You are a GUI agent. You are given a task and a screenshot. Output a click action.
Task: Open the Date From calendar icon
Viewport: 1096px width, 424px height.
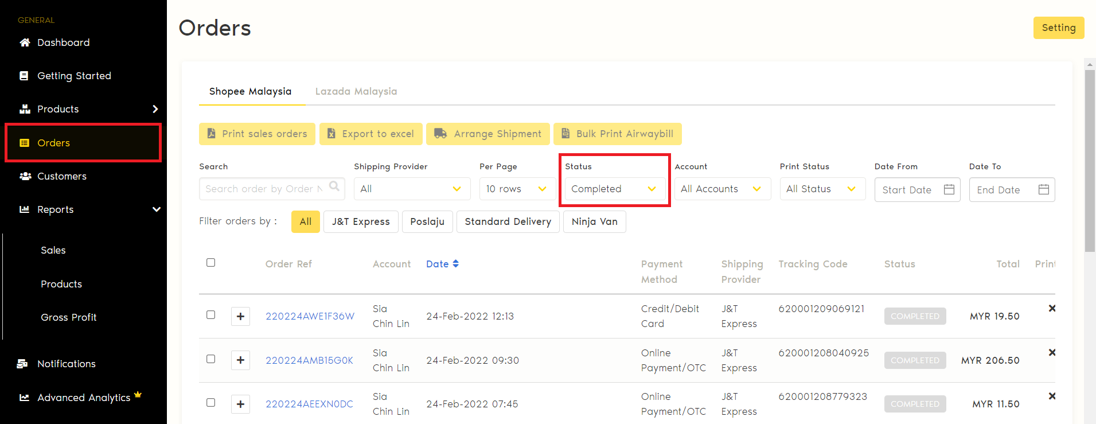tap(949, 189)
